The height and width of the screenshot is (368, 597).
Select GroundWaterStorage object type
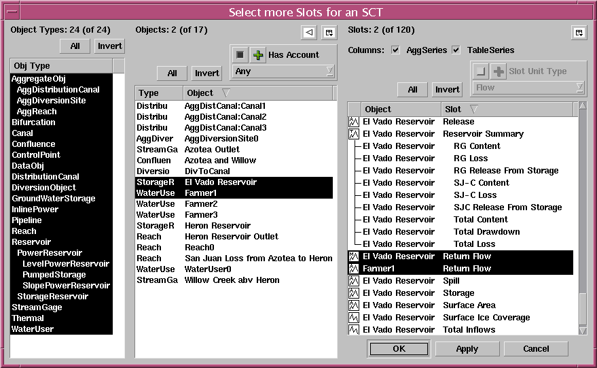[61, 199]
